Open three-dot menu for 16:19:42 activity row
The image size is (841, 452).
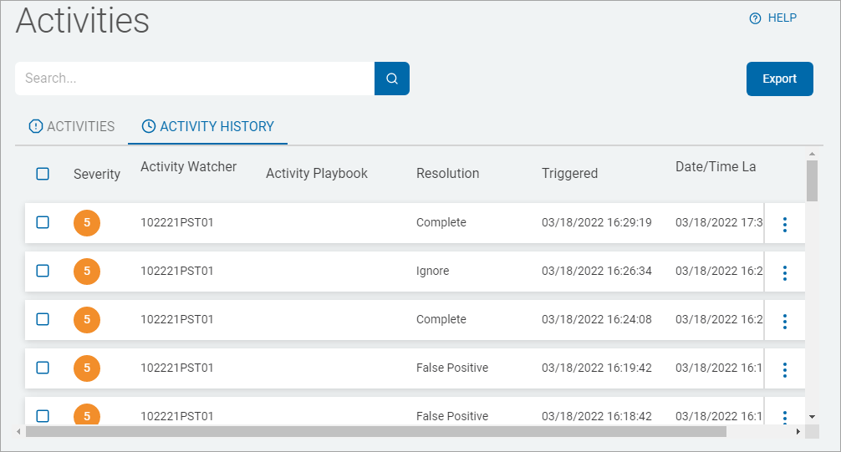coord(784,369)
